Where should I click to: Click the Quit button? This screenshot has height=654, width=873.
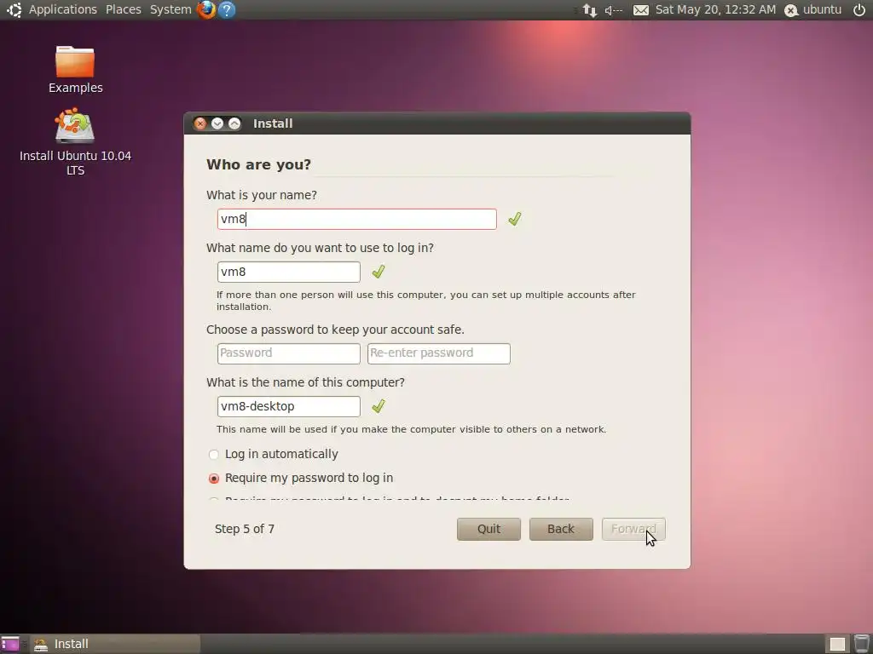pyautogui.click(x=489, y=530)
